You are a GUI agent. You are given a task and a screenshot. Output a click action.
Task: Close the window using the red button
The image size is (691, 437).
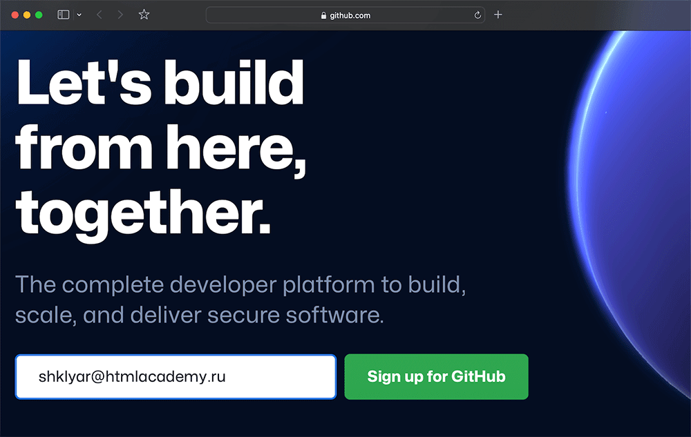tap(15, 14)
